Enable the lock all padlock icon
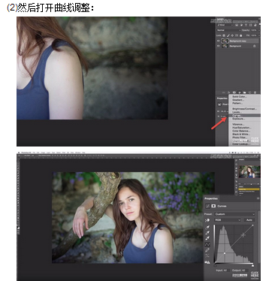The height and width of the screenshot is (281, 275). coord(241,35)
